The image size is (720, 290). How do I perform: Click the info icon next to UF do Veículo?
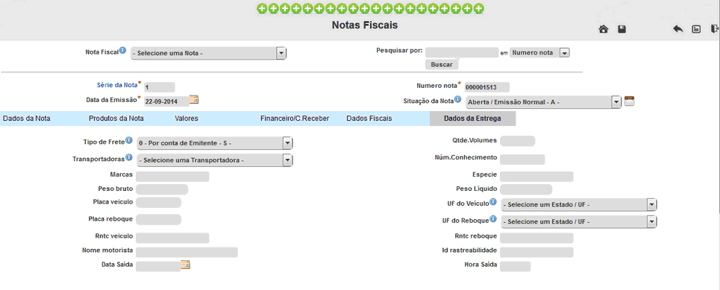(493, 202)
